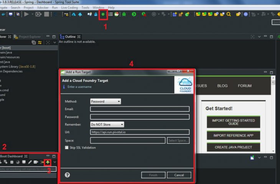280x184 pixels.
Task: Tick the Skip SSL Validation checkbox
Action: pos(67,148)
